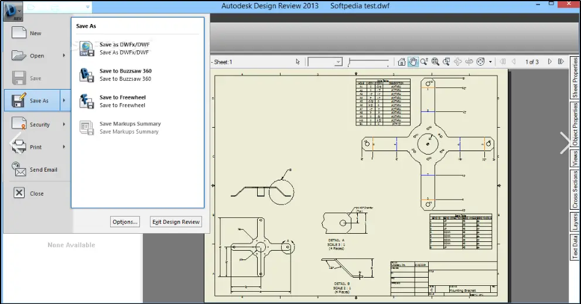This screenshot has width=581, height=304.
Task: Click the zoom slider track
Action: click(x=369, y=62)
